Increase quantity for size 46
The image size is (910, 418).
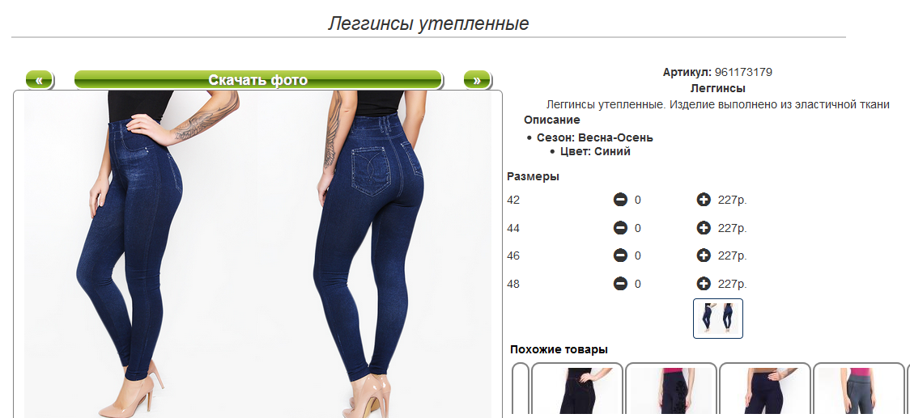704,255
